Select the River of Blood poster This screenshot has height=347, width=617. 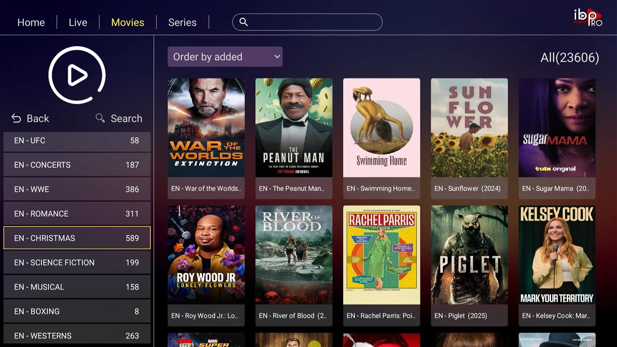click(x=294, y=255)
